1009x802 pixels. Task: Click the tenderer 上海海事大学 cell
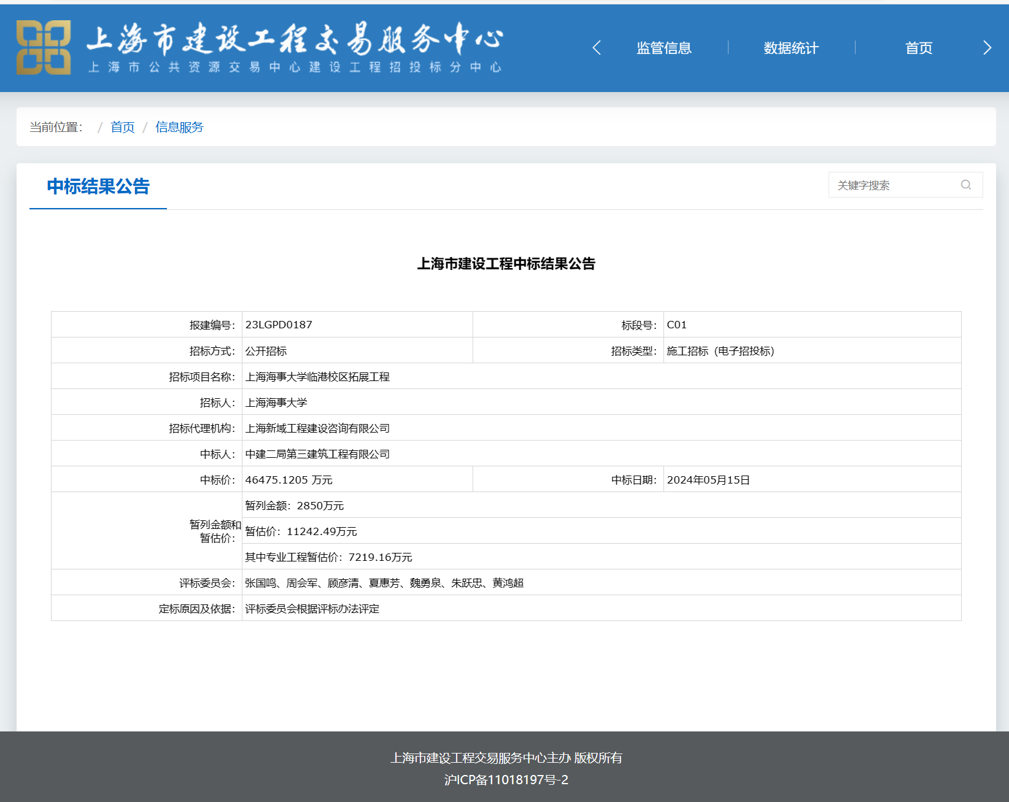[276, 402]
